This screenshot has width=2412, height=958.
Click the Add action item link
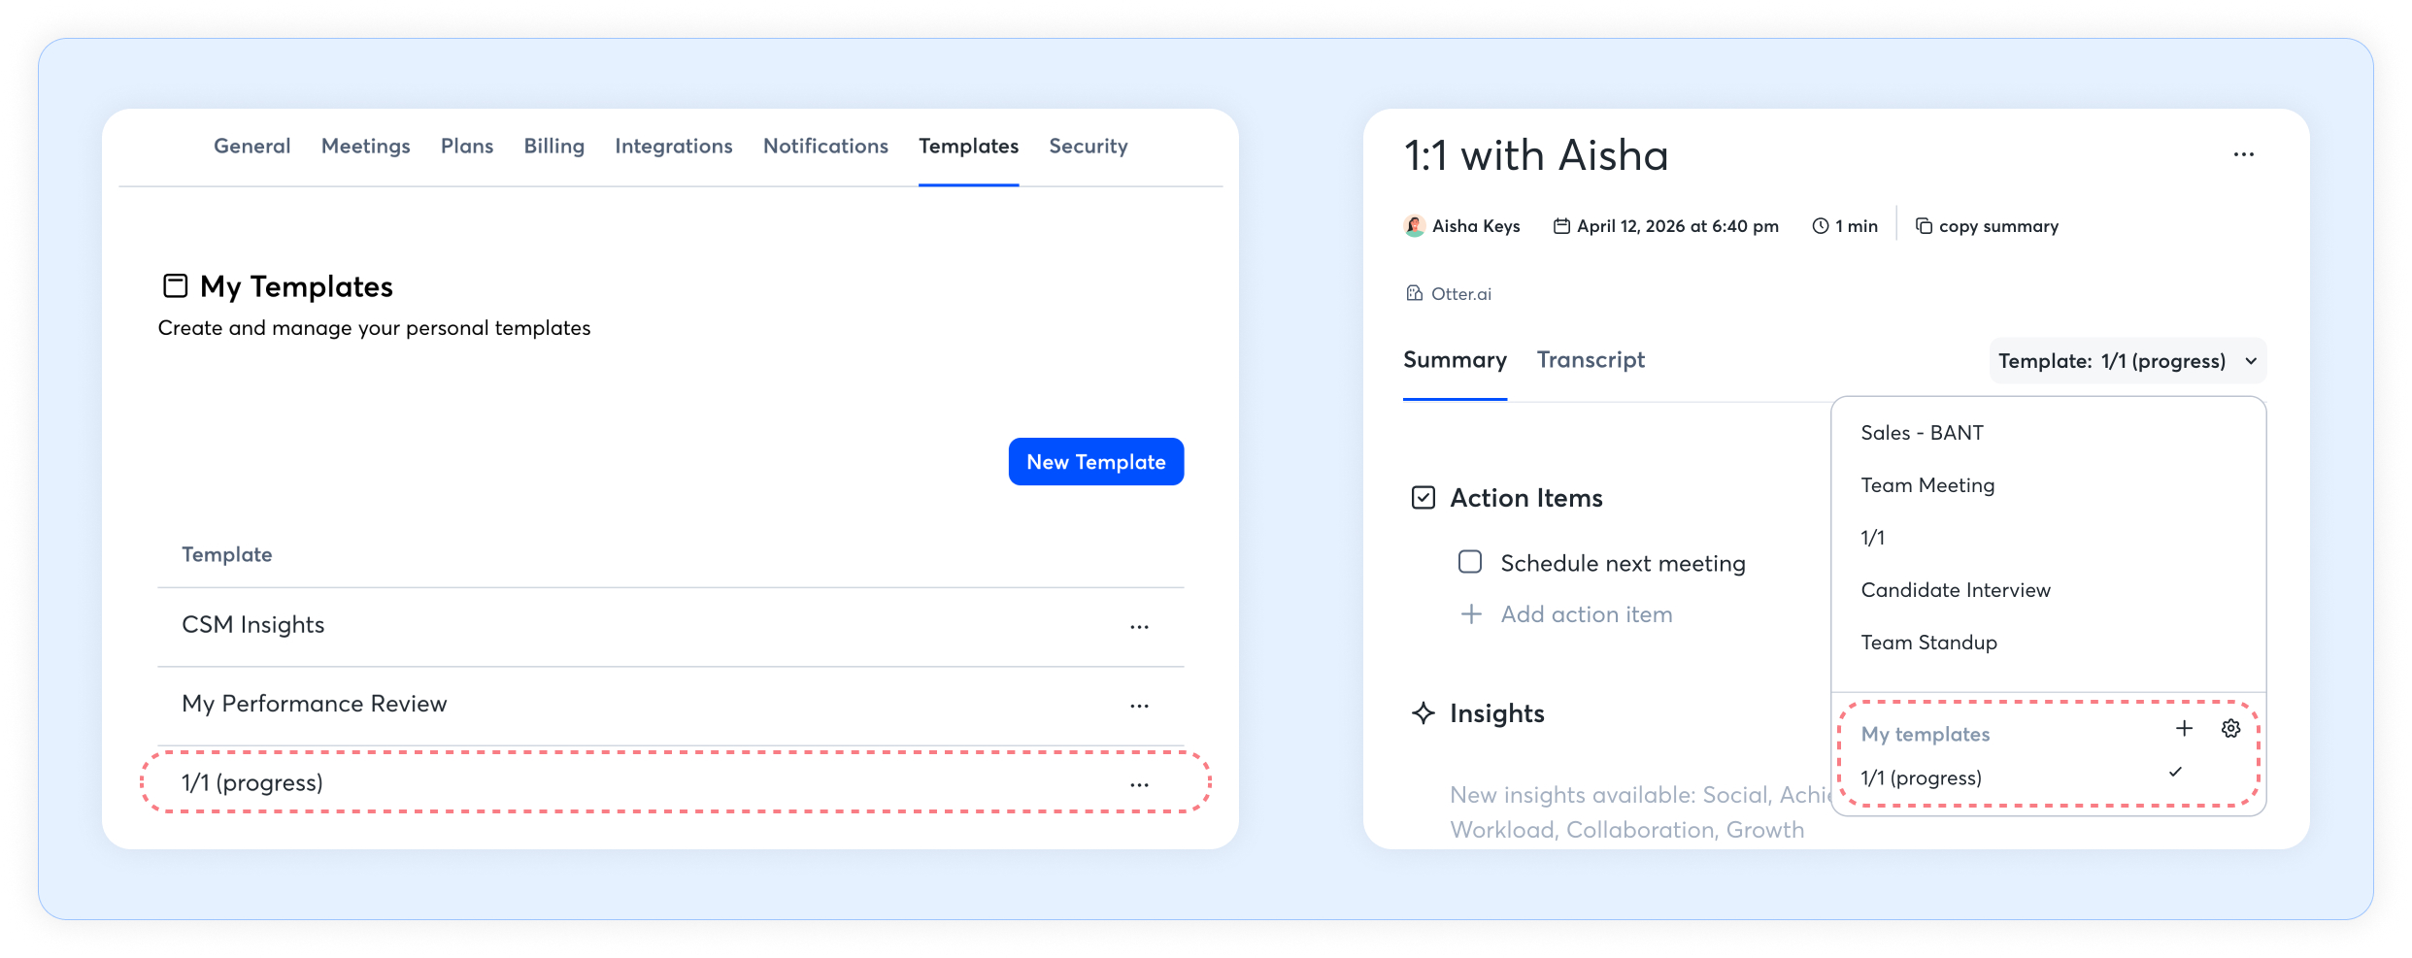click(x=1586, y=614)
